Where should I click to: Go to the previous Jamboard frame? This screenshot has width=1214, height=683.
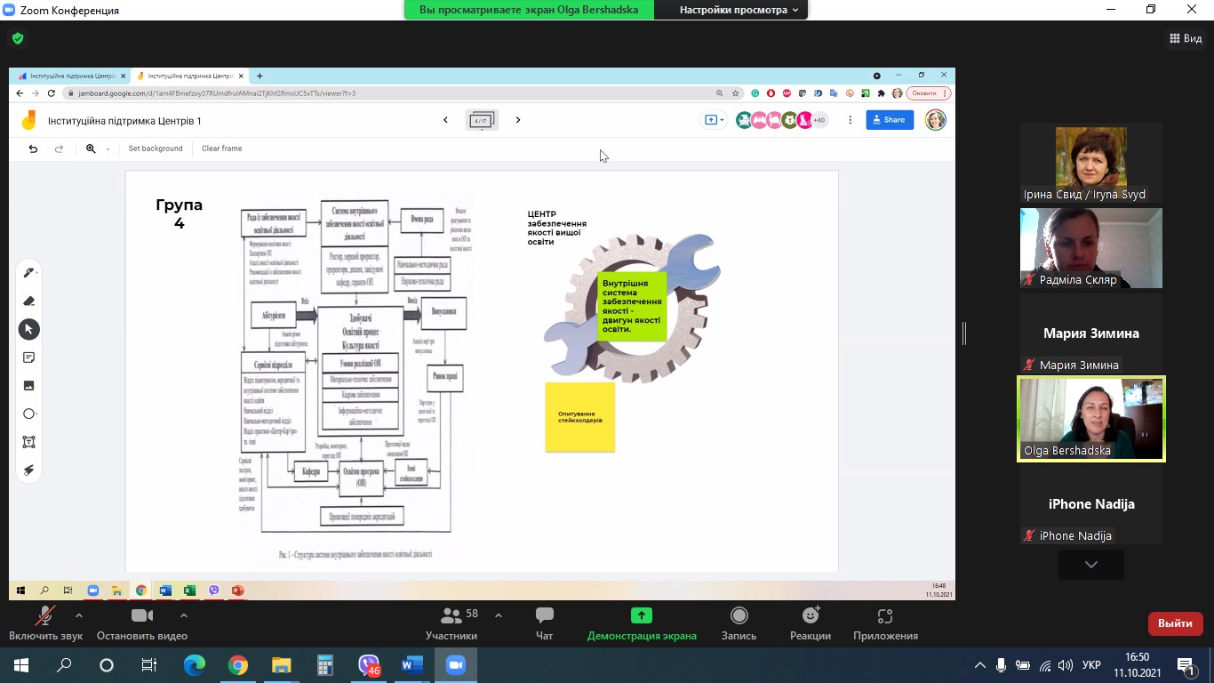(445, 120)
